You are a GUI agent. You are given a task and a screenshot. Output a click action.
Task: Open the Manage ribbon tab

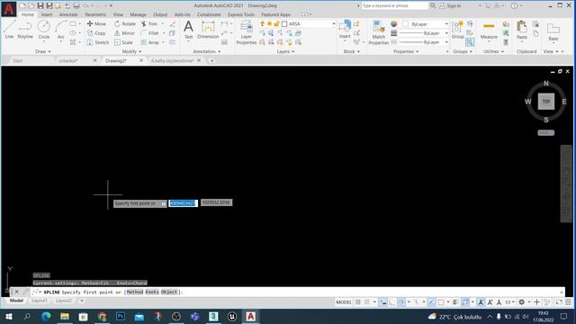[x=138, y=14]
